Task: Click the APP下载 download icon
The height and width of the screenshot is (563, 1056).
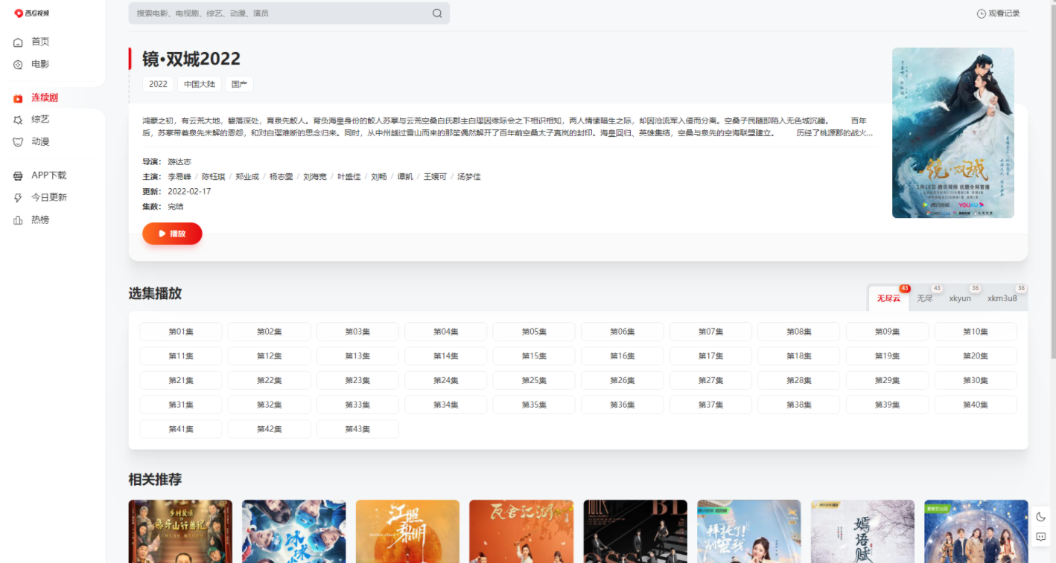Action: tap(19, 176)
